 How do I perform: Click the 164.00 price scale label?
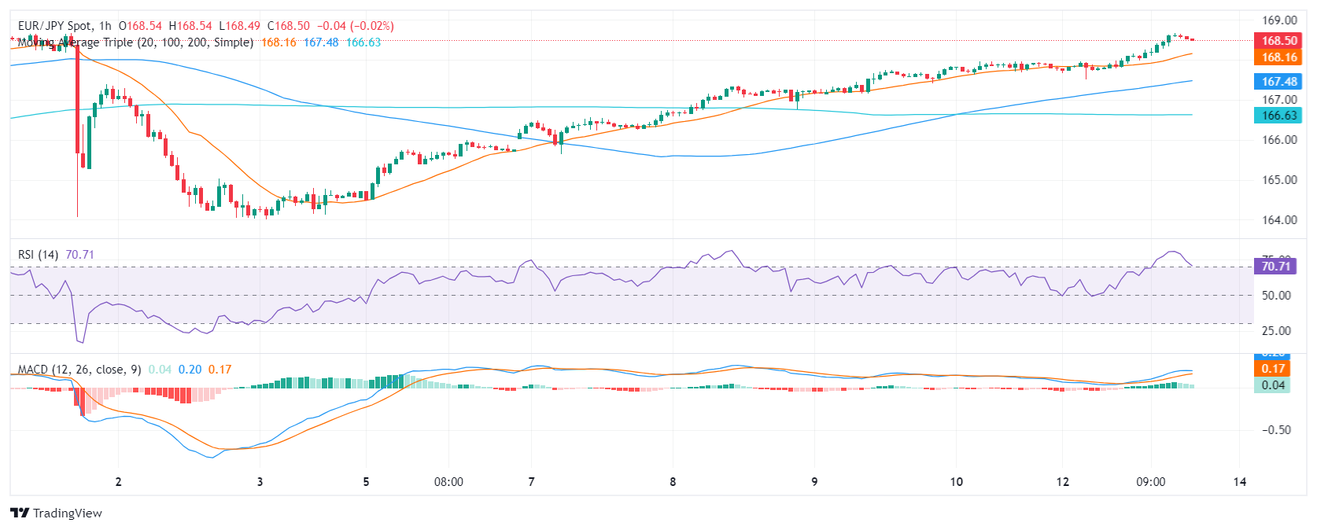1279,220
